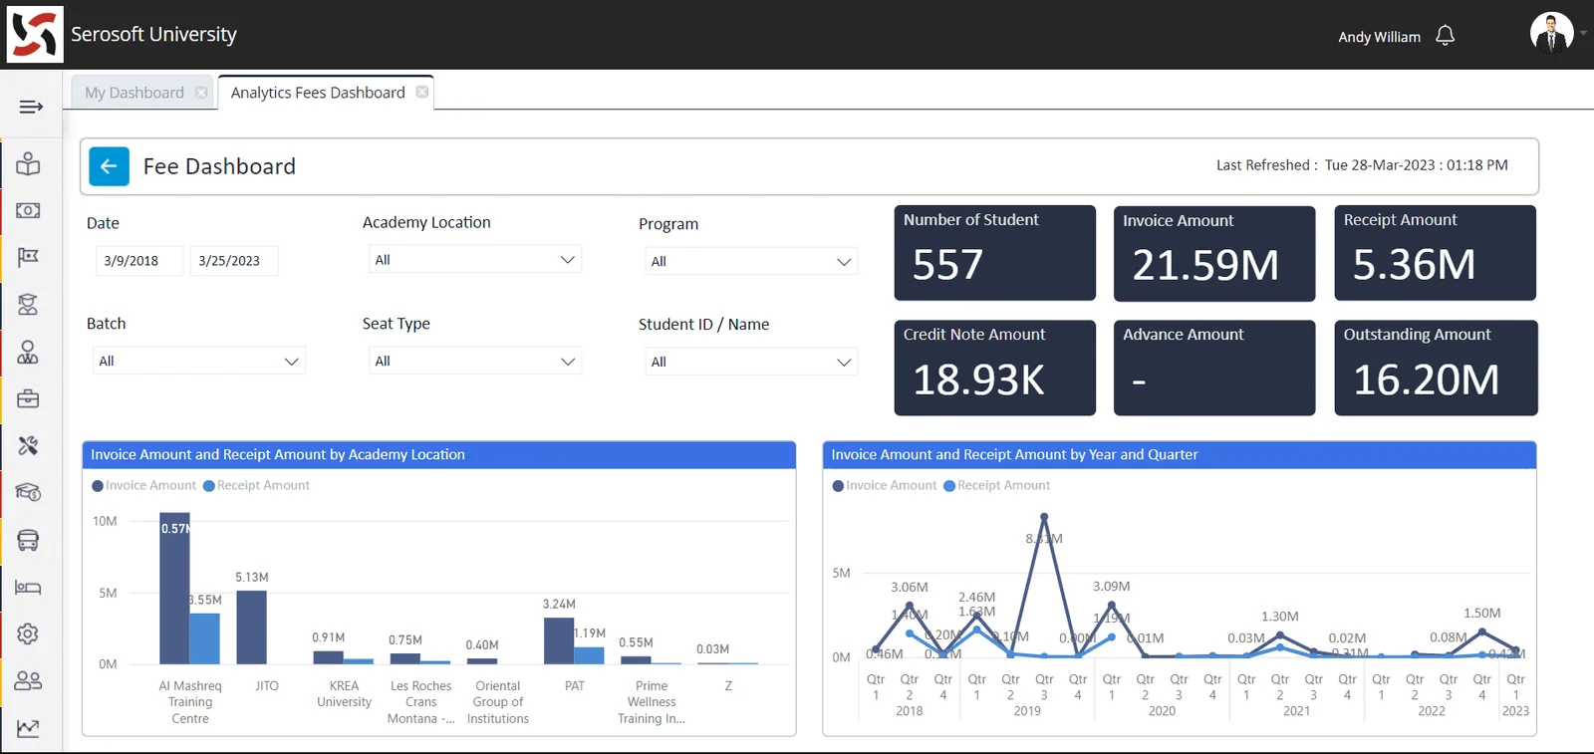Expand the sidebar hamburger menu
This screenshot has width=1594, height=754.
click(31, 107)
